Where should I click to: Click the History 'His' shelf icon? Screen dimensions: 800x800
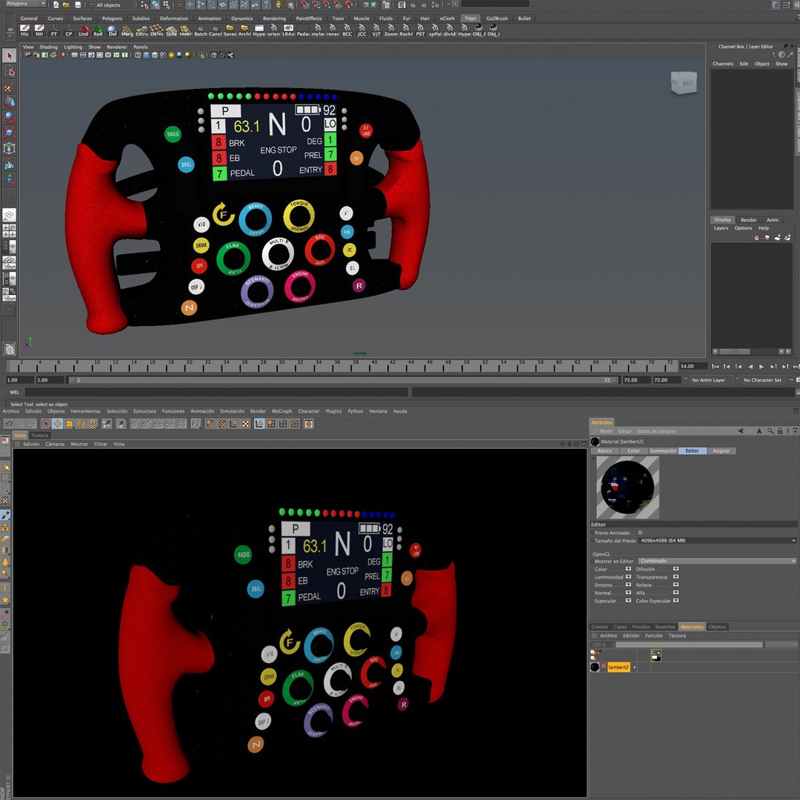(24, 30)
